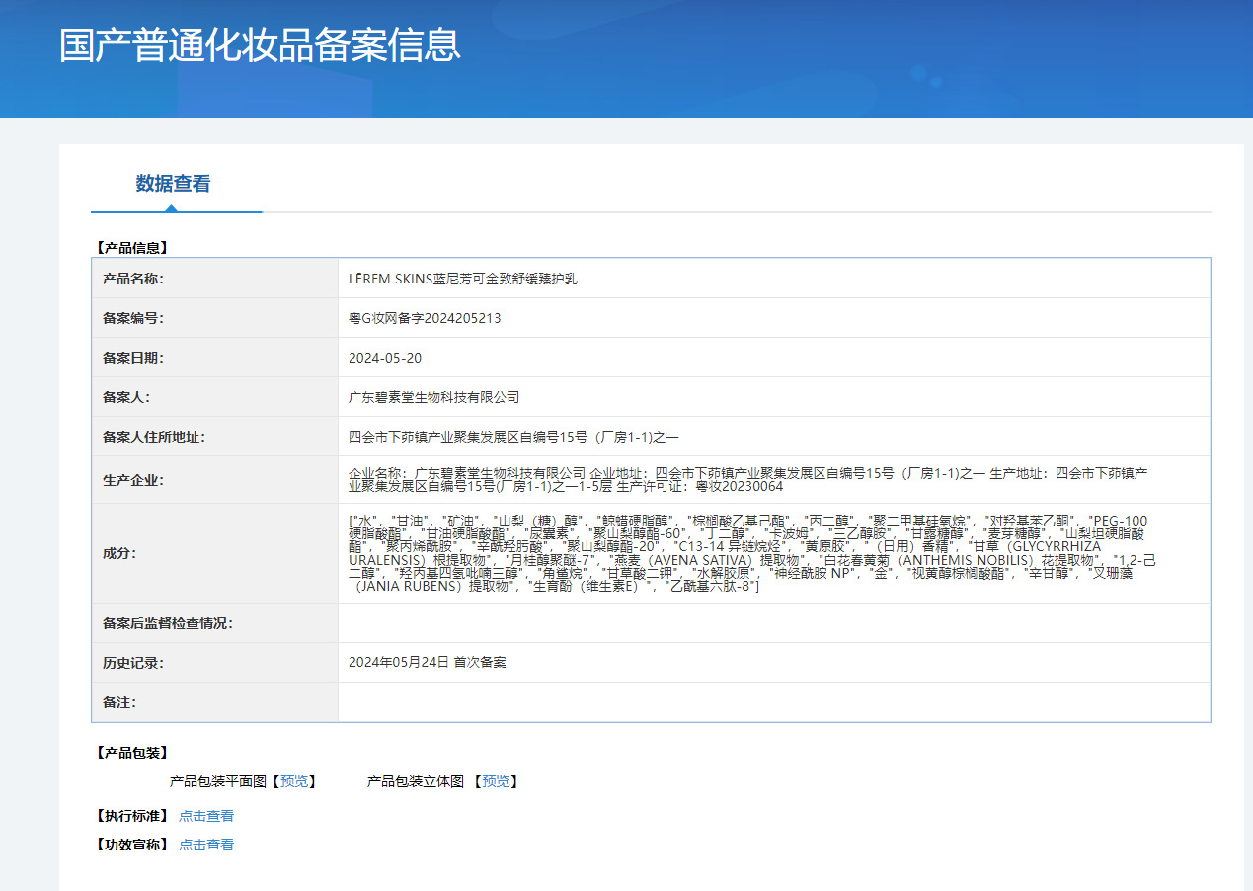The height and width of the screenshot is (891, 1253).
Task: Open 预览 for 产品包装平面图
Action: click(x=294, y=781)
